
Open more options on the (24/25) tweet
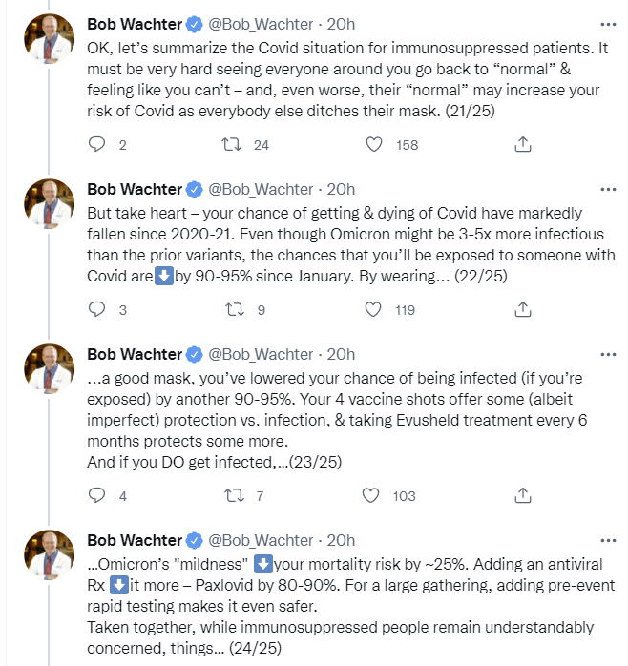[607, 539]
